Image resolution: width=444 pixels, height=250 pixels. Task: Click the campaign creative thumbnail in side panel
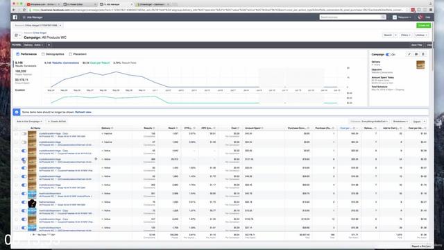tap(420, 65)
